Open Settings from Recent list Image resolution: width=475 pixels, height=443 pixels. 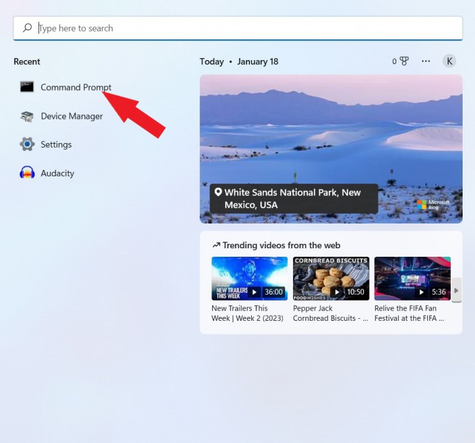[x=56, y=144]
